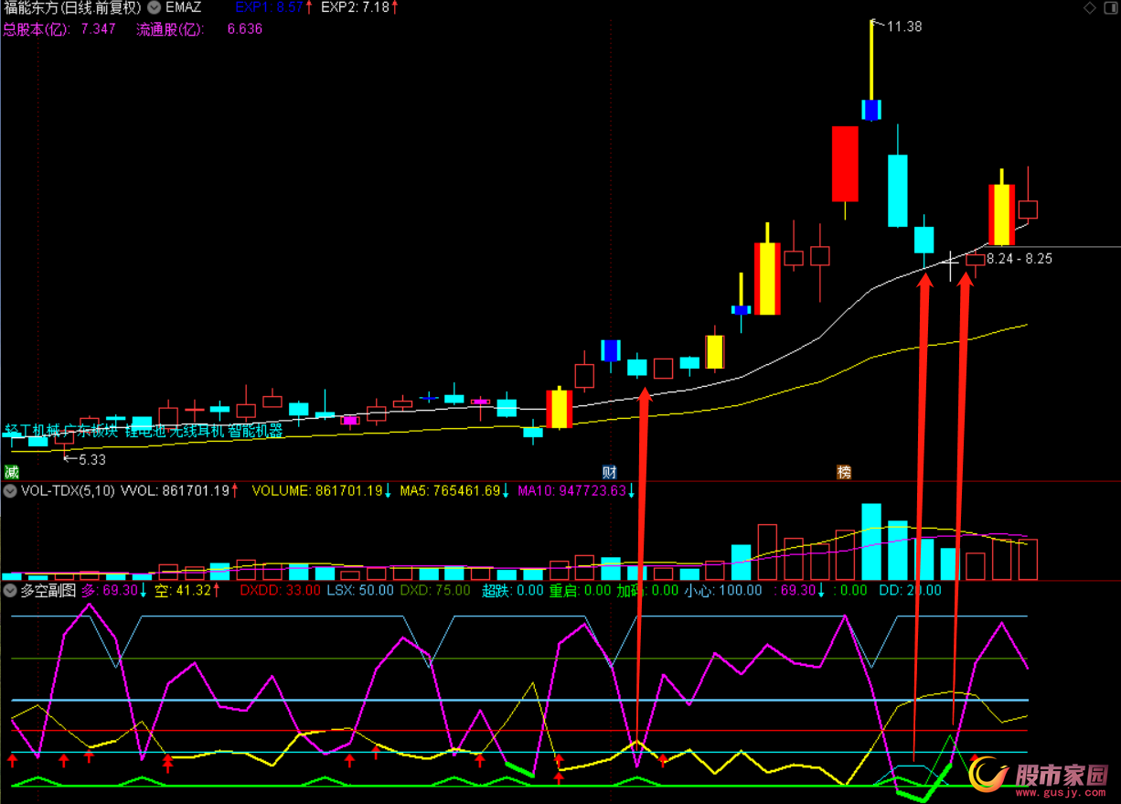Click the 11.38 high price label

pos(903,27)
